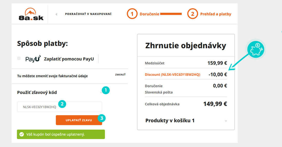This screenshot has width=282, height=147.
Task: Click teal badge number 3
Action: [x=102, y=118]
